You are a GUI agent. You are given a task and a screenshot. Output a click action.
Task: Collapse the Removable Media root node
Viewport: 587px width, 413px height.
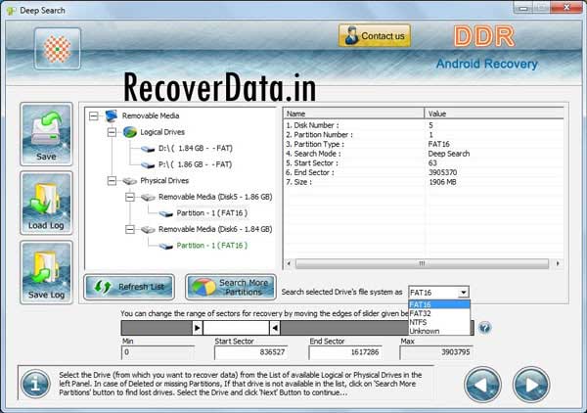point(94,115)
